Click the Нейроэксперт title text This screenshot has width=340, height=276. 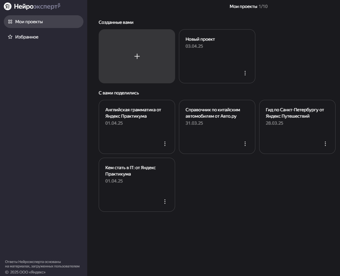click(x=36, y=6)
